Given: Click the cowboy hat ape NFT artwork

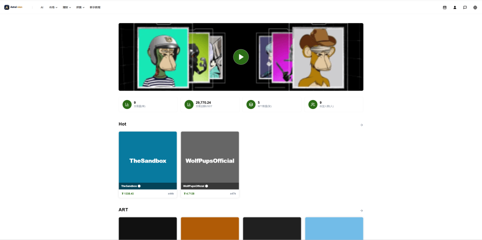Looking at the screenshot, I should (318, 58).
